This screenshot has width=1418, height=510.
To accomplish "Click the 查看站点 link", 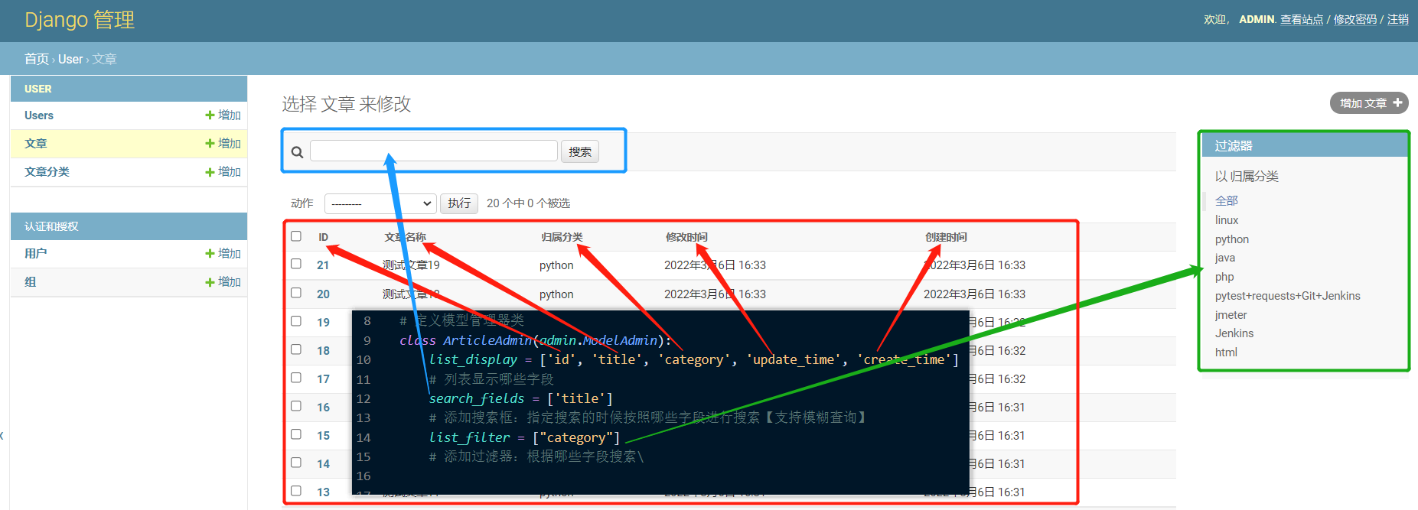I will click(x=1302, y=19).
